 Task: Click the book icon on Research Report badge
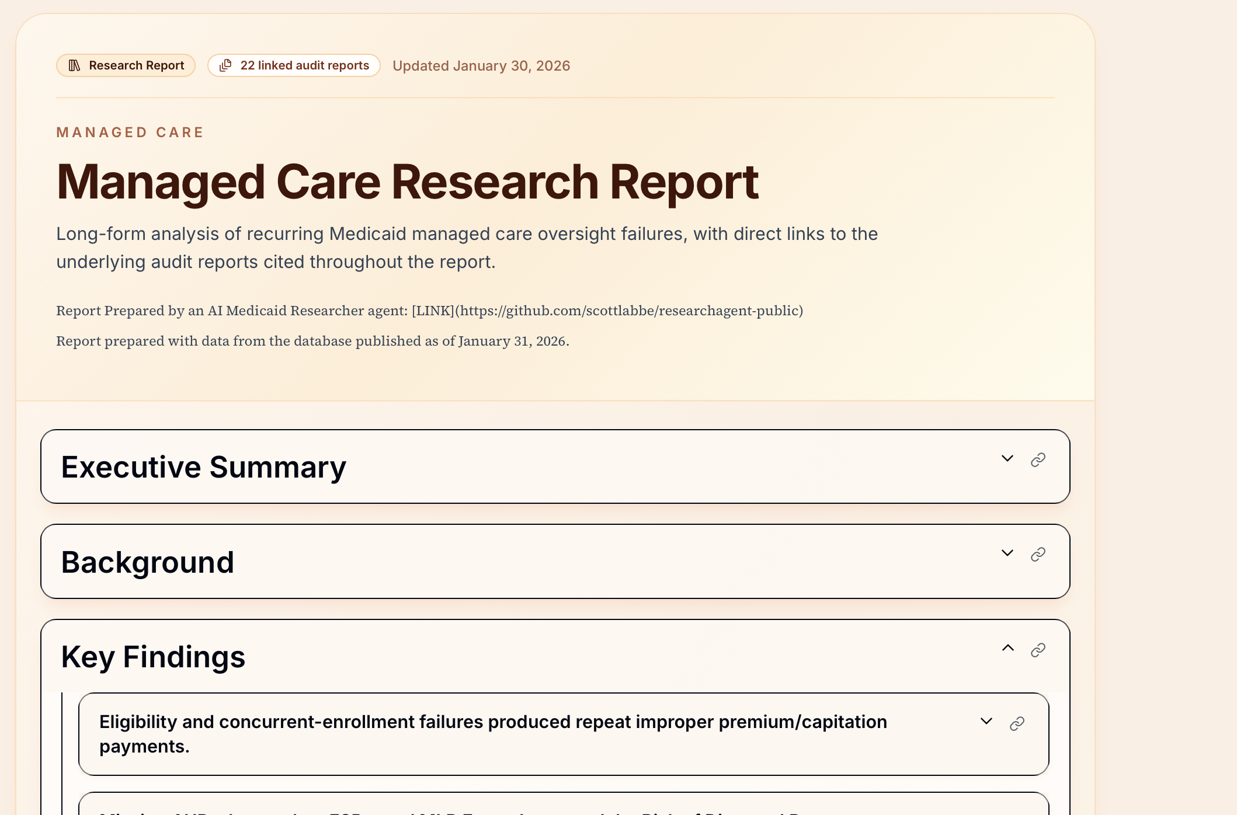click(74, 65)
